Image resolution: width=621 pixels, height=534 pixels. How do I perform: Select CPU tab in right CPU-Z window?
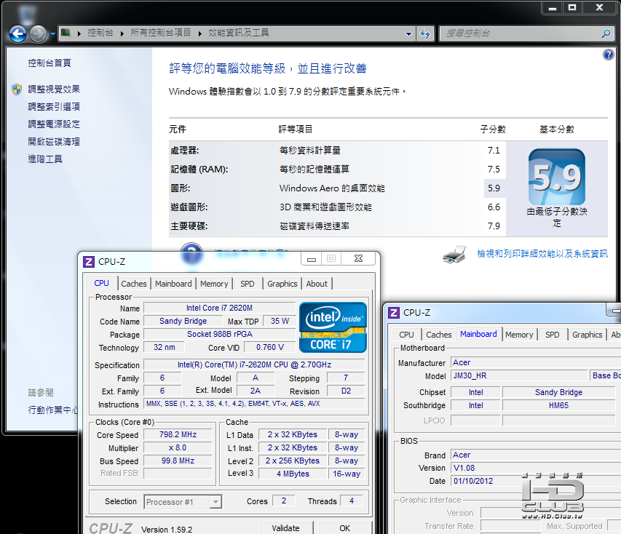(407, 335)
